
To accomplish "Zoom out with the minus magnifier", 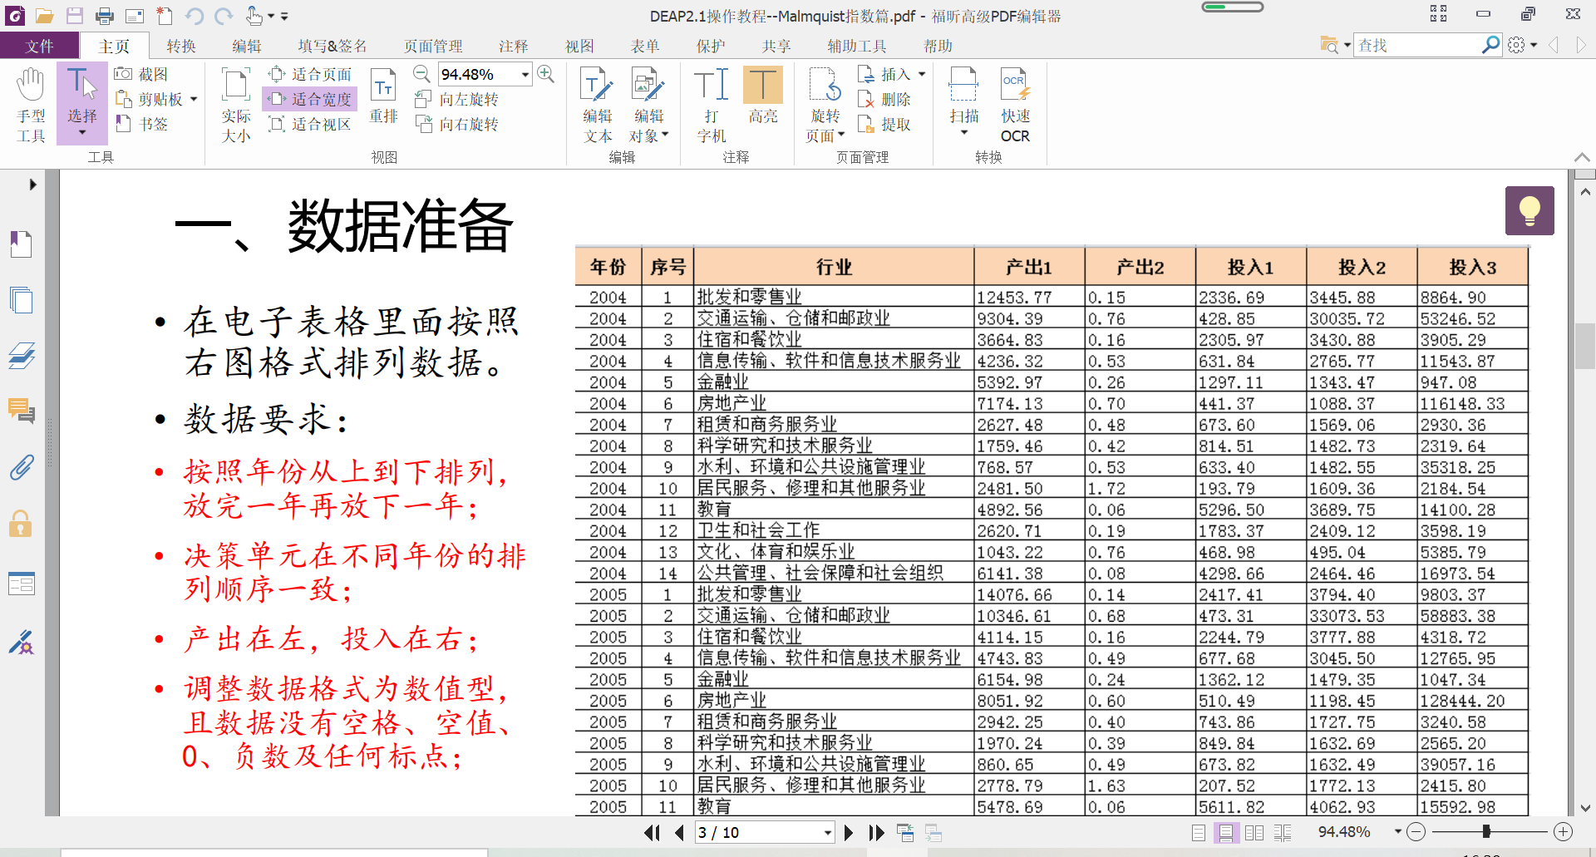I will [x=421, y=74].
